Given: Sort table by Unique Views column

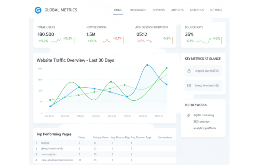Looking at the screenshot, I should tap(101, 137).
